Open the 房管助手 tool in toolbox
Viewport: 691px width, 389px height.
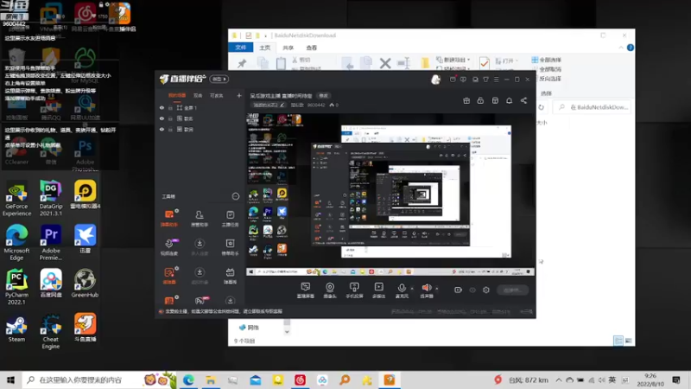pos(200,218)
